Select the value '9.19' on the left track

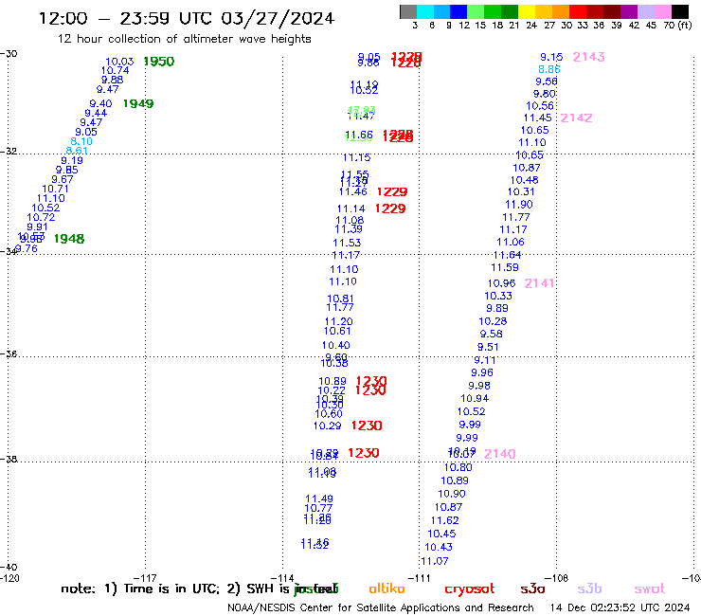click(72, 160)
